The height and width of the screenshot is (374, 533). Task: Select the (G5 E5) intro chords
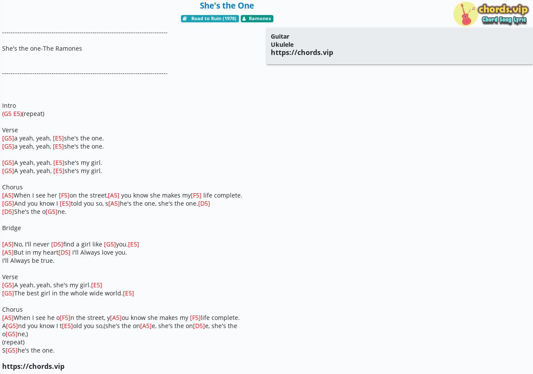click(12, 114)
